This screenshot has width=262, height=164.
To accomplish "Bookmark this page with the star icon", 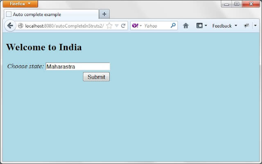I will click(x=109, y=25).
